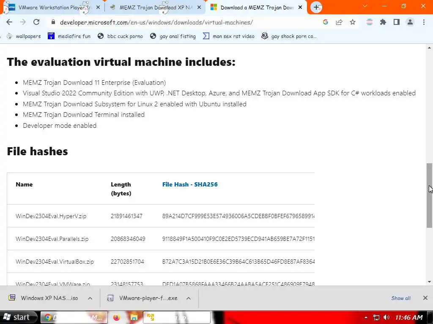Viewport: 433px width, 324px height.
Task: Click the scrollbar down arrow
Action: 429,281
